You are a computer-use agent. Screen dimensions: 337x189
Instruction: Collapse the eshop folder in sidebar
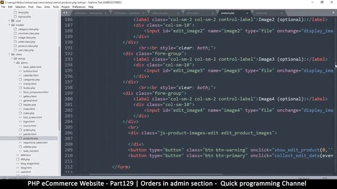click(12, 58)
